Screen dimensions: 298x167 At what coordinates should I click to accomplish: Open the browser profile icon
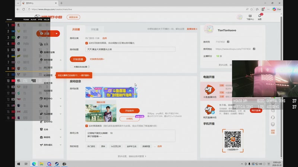click(x=263, y=9)
